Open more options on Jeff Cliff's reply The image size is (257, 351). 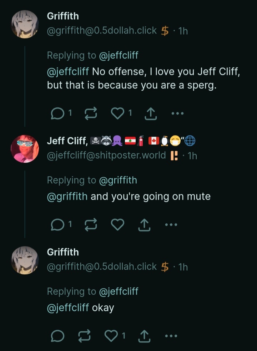click(x=171, y=224)
